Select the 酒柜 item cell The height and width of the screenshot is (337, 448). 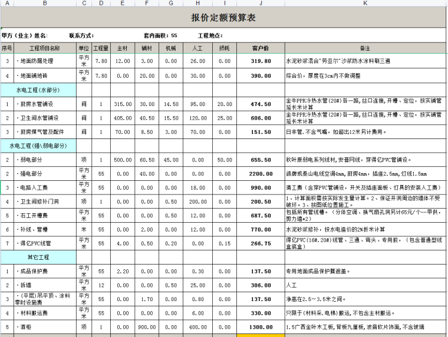[x=45, y=327]
